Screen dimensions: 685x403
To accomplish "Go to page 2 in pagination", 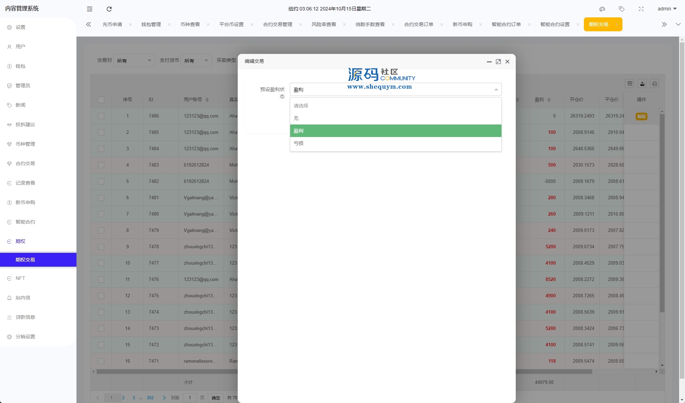I will point(123,398).
